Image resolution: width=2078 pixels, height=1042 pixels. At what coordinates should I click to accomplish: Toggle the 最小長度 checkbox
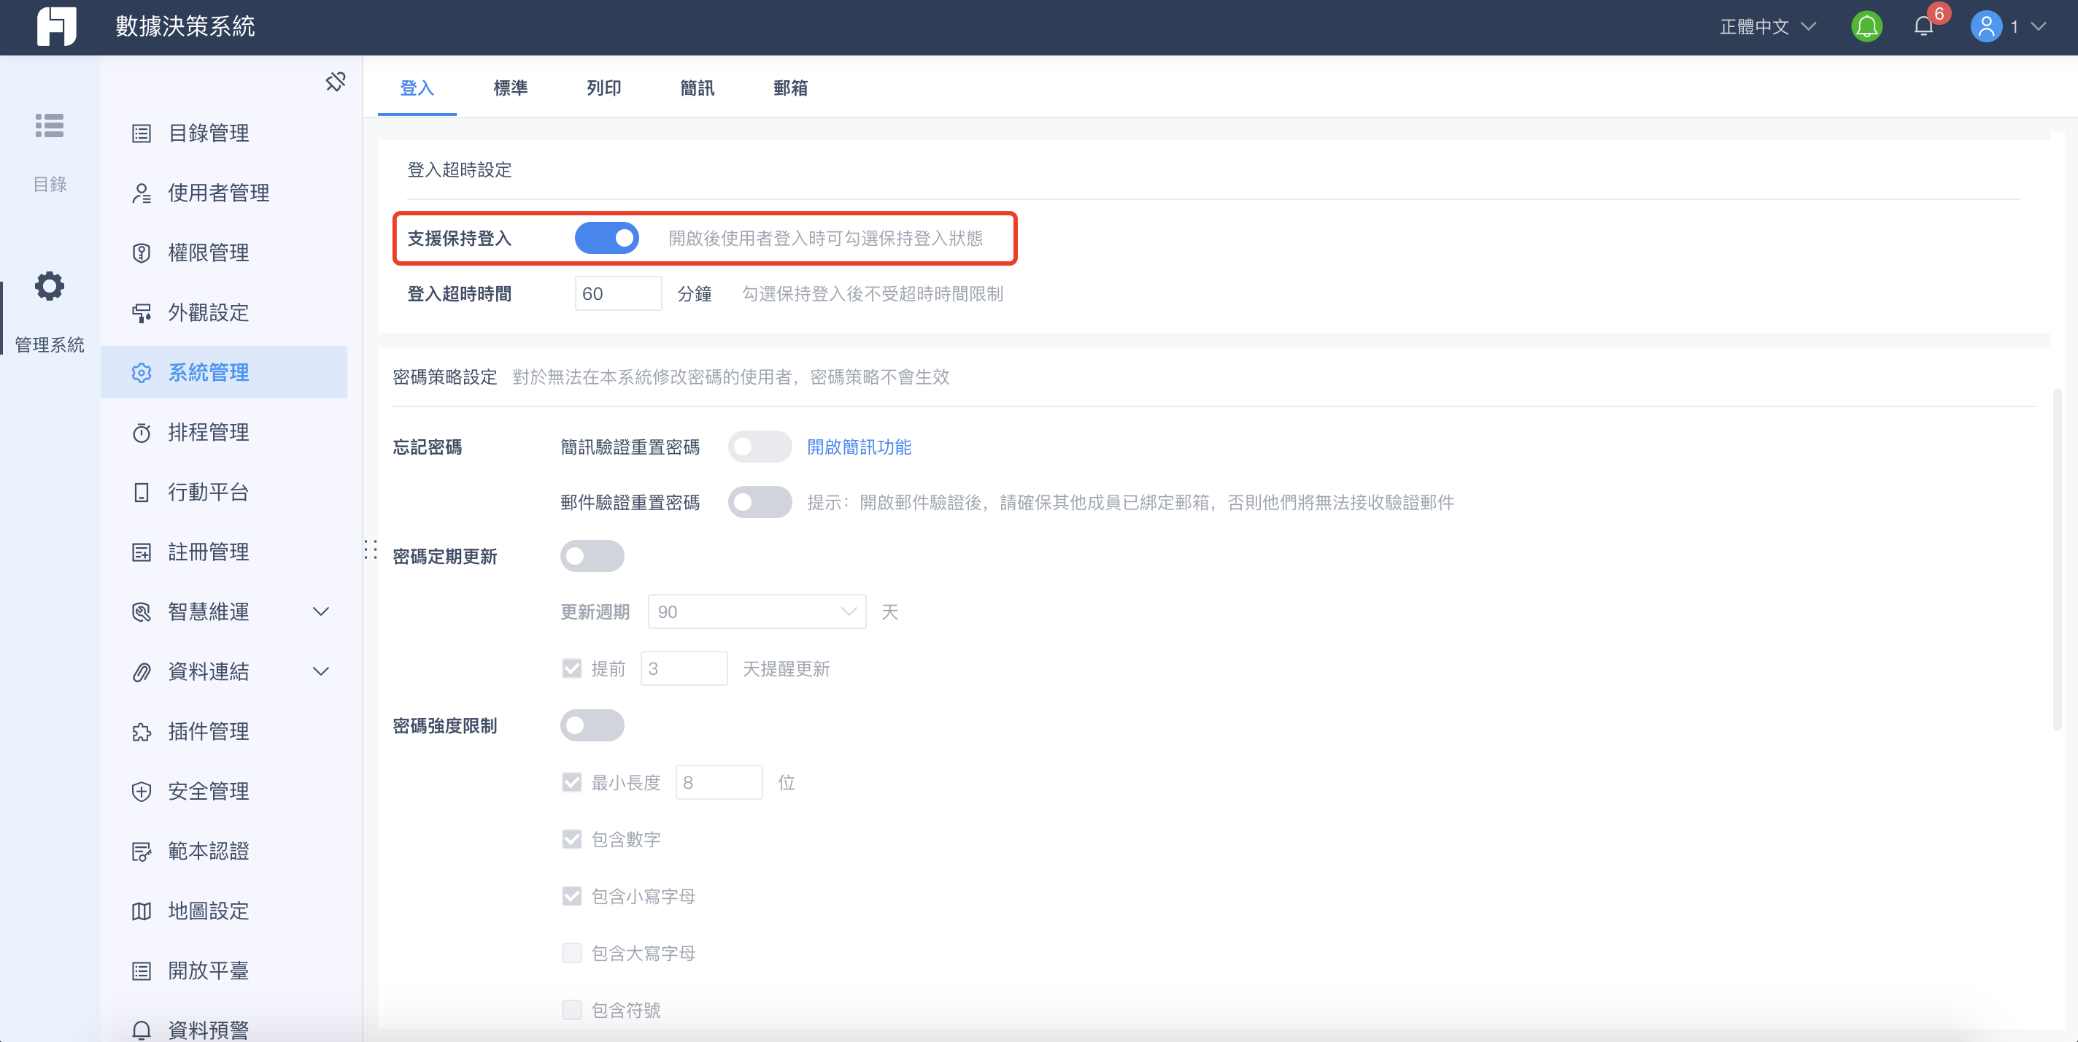point(572,782)
